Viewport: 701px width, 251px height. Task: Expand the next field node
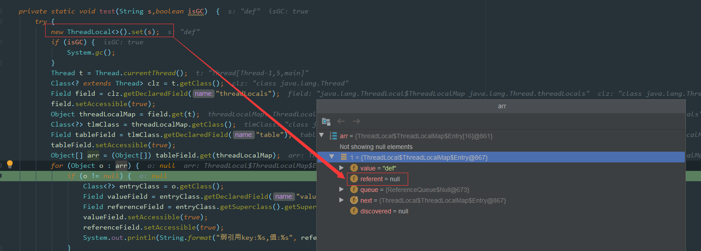coord(342,200)
